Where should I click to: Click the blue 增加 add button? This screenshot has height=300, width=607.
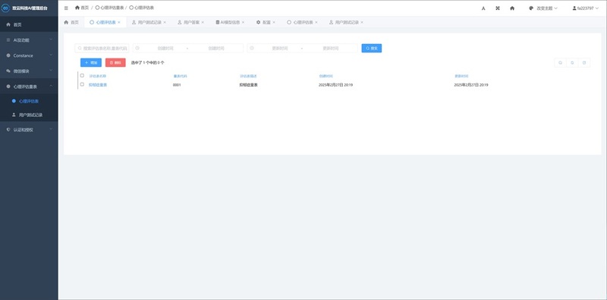[x=91, y=62]
